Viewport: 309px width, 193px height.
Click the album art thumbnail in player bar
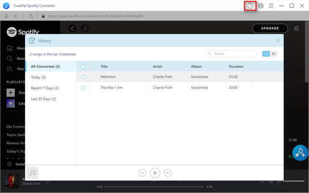point(11,181)
